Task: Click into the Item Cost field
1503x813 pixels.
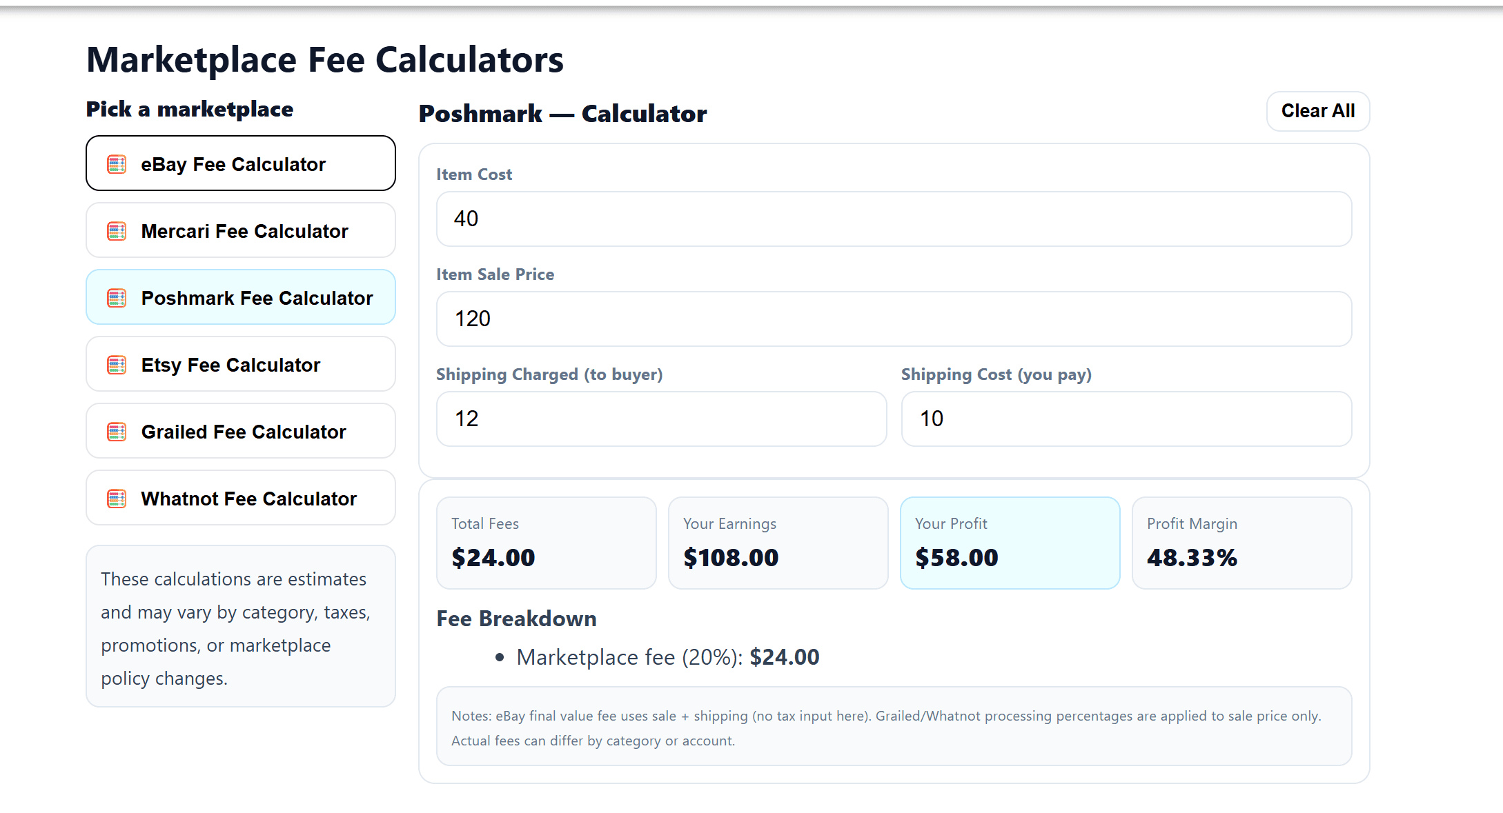Action: [894, 219]
